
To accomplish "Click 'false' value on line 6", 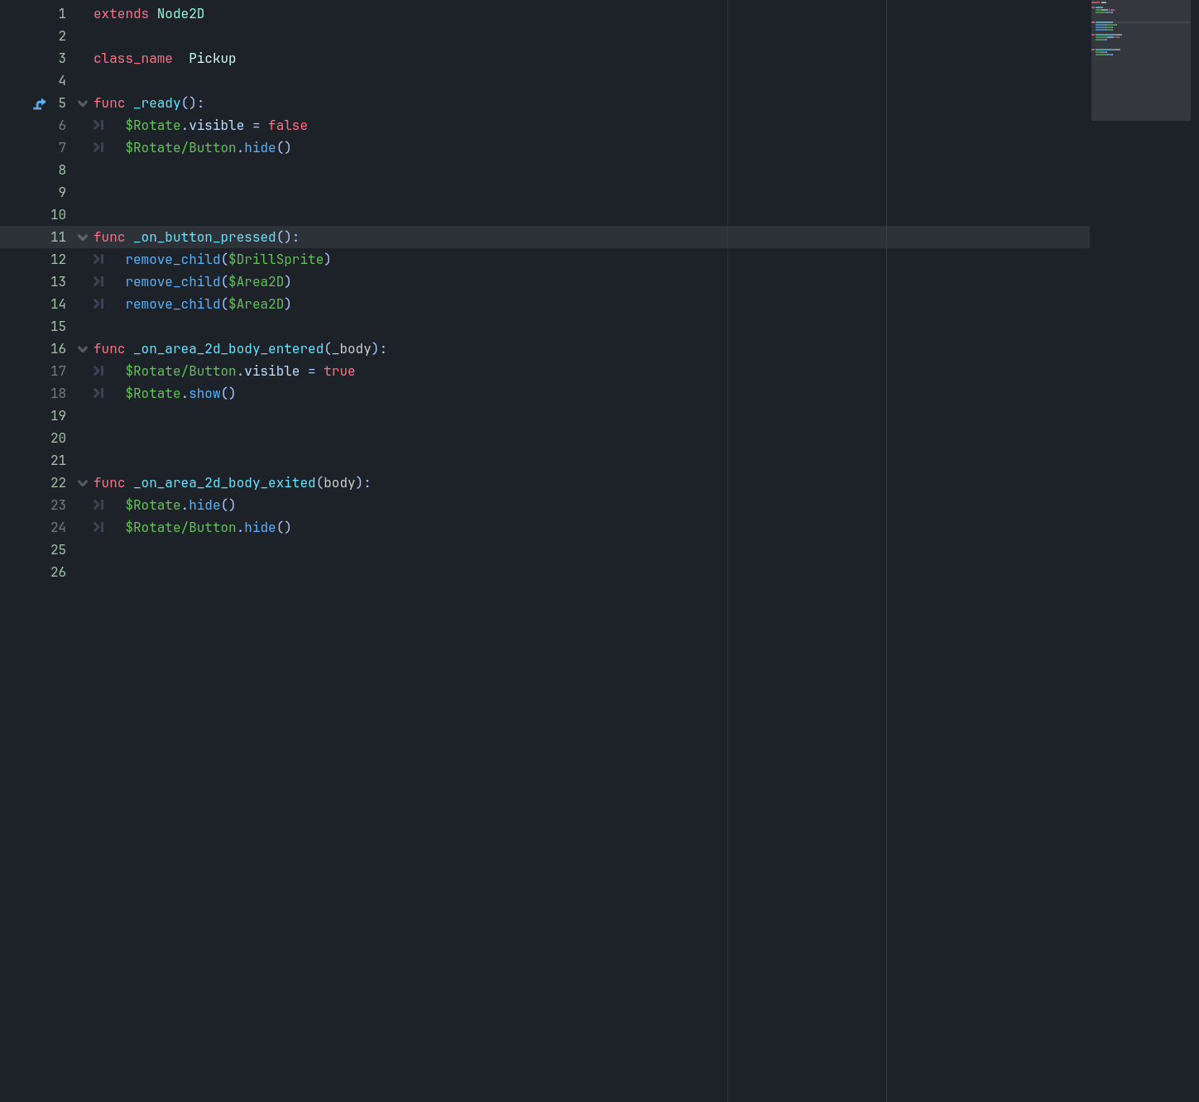I will [288, 126].
